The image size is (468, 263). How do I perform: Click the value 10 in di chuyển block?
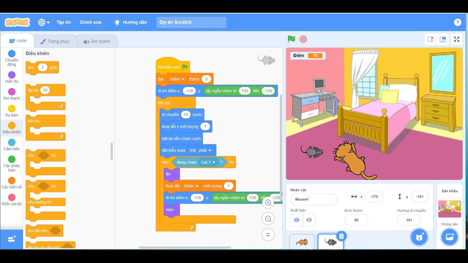click(x=186, y=115)
